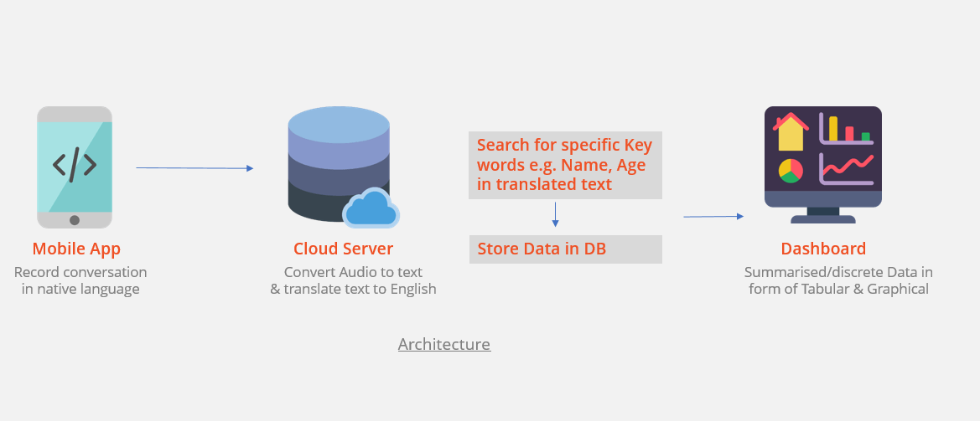Image resolution: width=980 pixels, height=421 pixels.
Task: Click the downward arrow above Store Data box
Action: (x=555, y=214)
